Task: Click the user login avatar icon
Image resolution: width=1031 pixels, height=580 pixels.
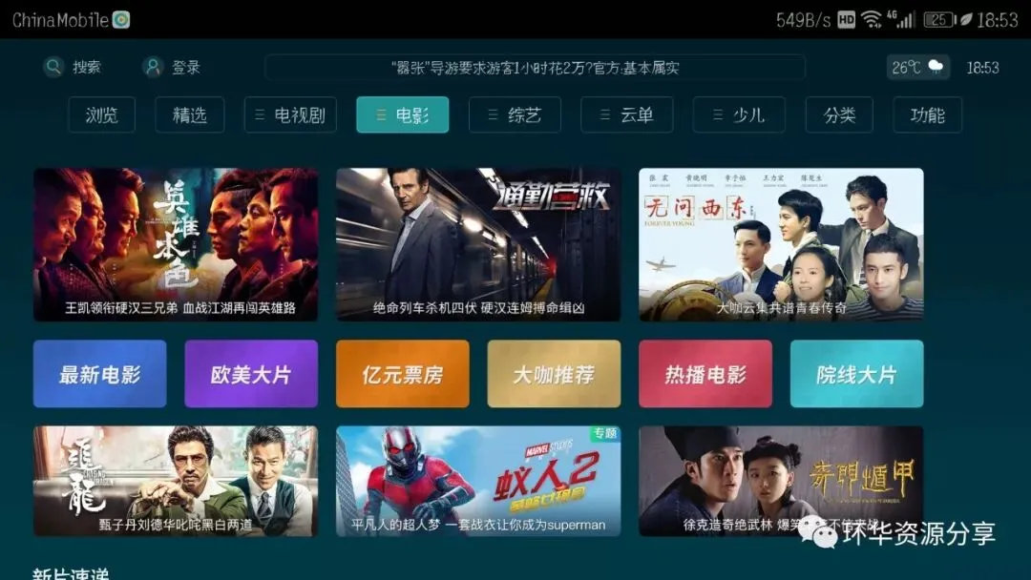Action: click(x=153, y=67)
